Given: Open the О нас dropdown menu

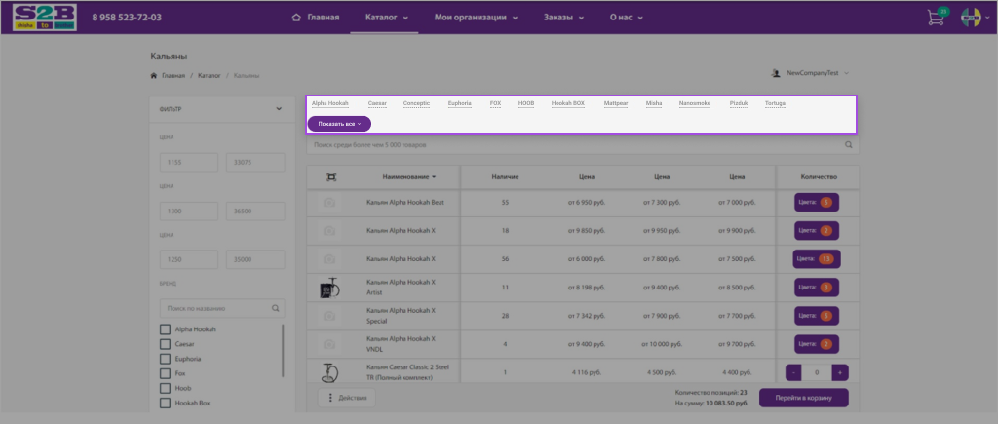Looking at the screenshot, I should [627, 18].
